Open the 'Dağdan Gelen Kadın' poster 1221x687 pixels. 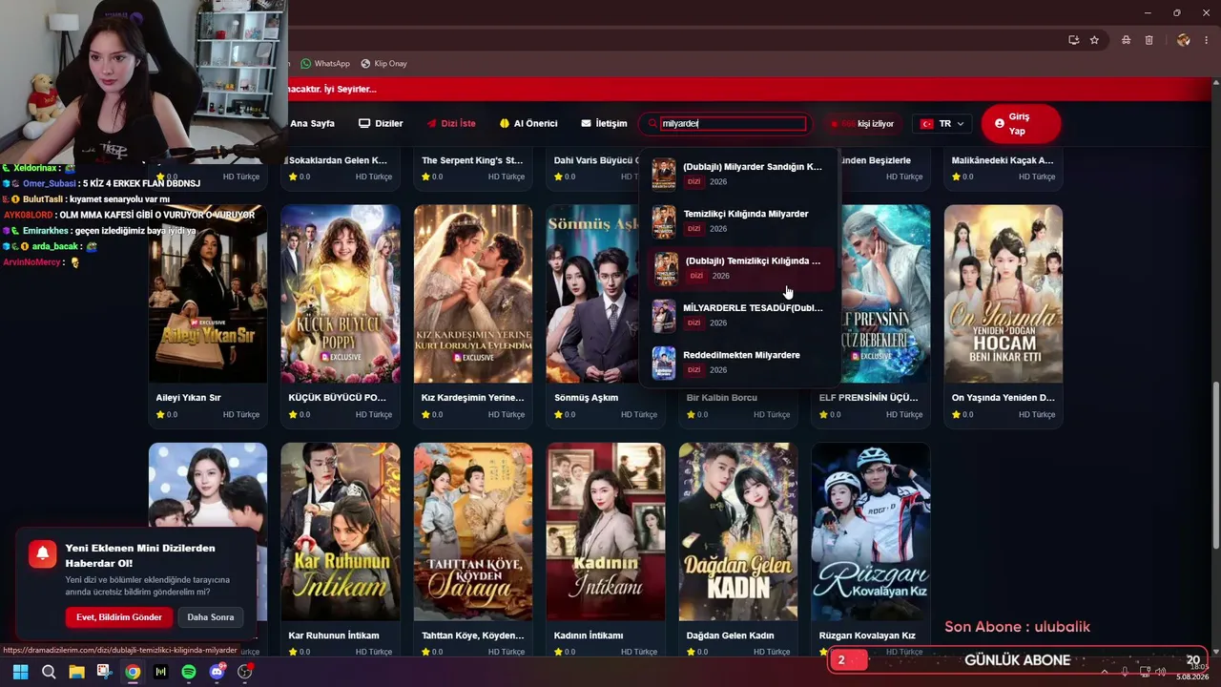click(738, 531)
